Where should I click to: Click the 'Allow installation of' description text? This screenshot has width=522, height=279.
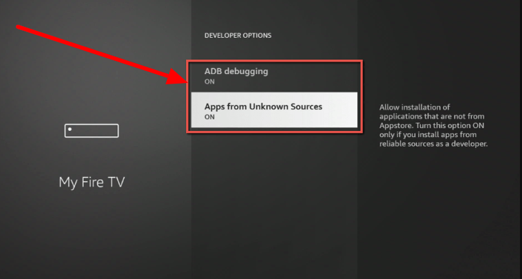pos(415,108)
